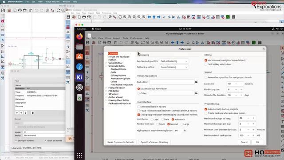This screenshot has height=160, width=284.
Task: Open PCB editor green icon in Ubuntu KiCad toolbar
Action: click(254, 43)
